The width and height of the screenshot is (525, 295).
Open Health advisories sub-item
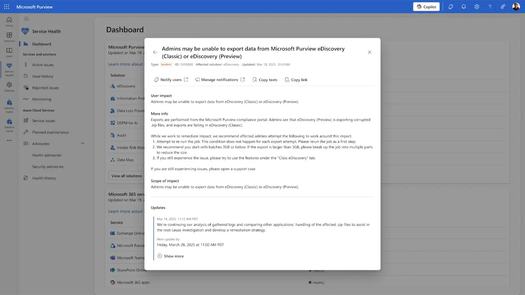(47, 155)
